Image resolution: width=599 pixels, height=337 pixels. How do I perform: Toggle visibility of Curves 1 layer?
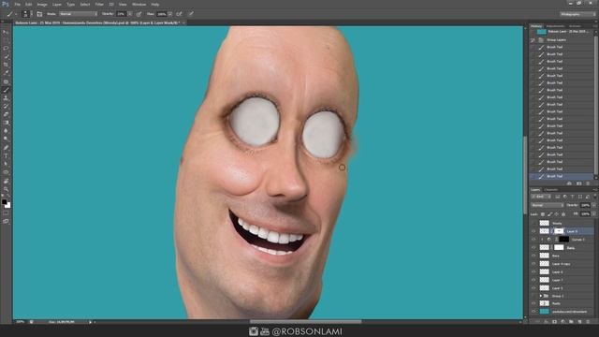533,240
